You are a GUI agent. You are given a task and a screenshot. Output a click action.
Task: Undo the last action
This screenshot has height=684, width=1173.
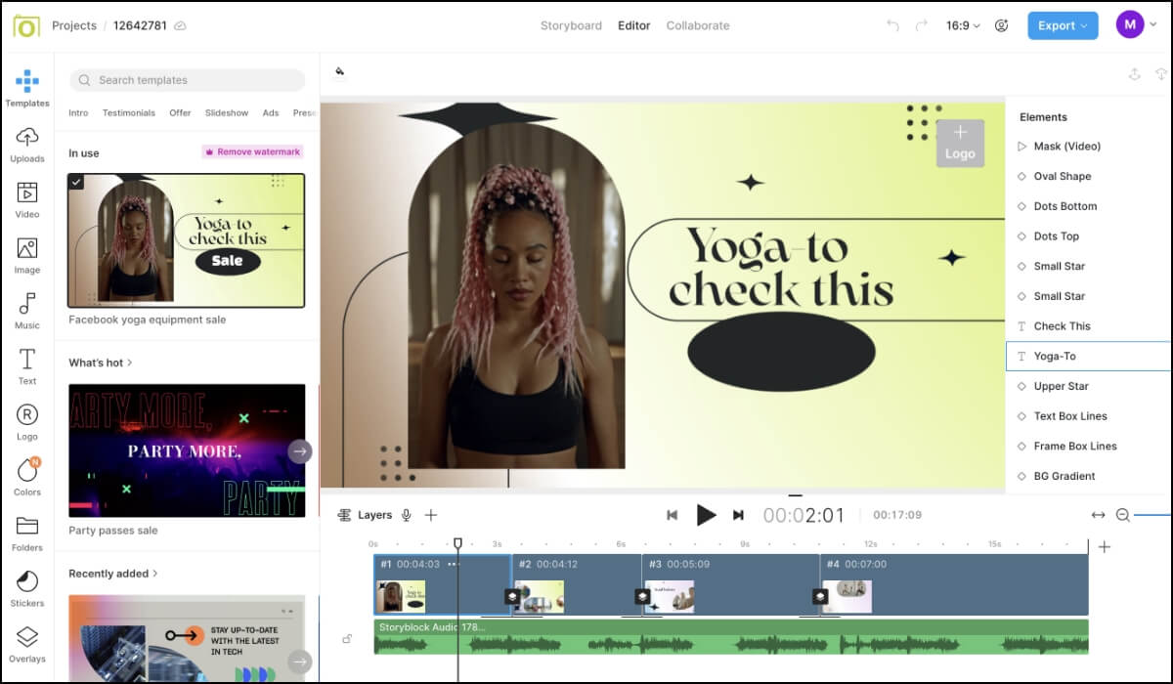point(892,25)
